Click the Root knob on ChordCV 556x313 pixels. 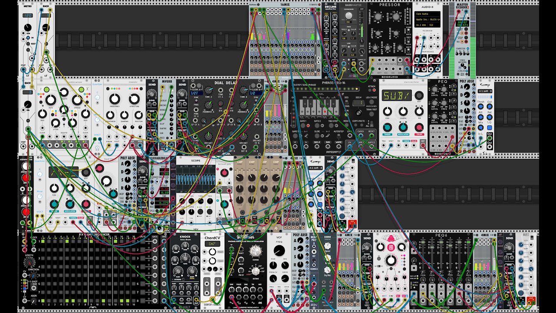pos(212,252)
